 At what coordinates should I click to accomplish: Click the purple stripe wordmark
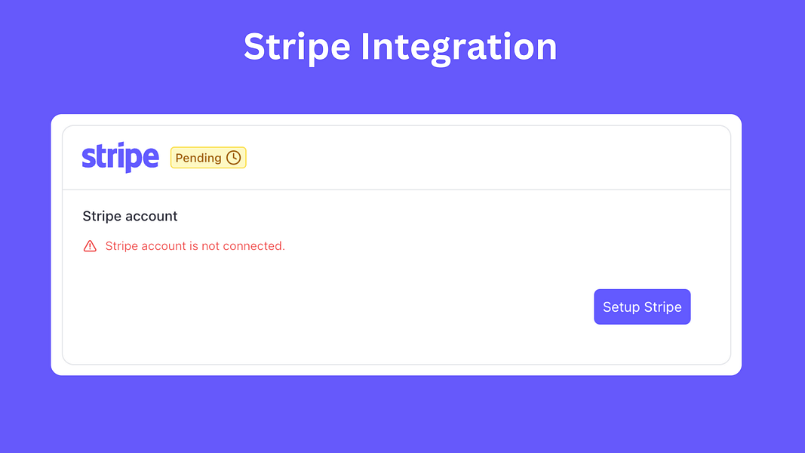click(x=120, y=157)
